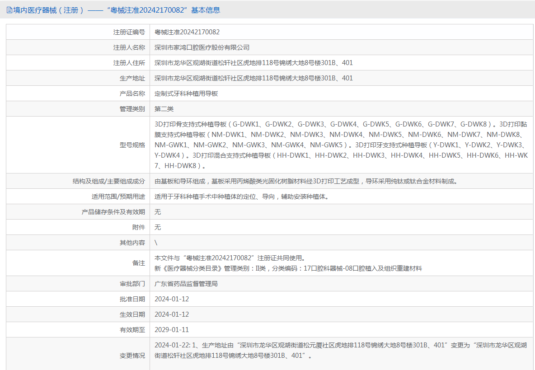Click the 批准日期 row label
Screen dimensions: 535x370
pos(132,299)
